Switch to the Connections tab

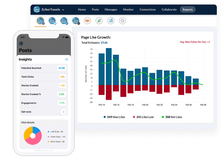pos(148,10)
